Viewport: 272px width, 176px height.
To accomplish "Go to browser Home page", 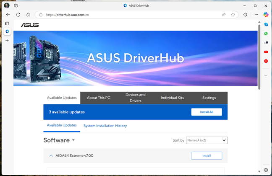I will 28,14.
